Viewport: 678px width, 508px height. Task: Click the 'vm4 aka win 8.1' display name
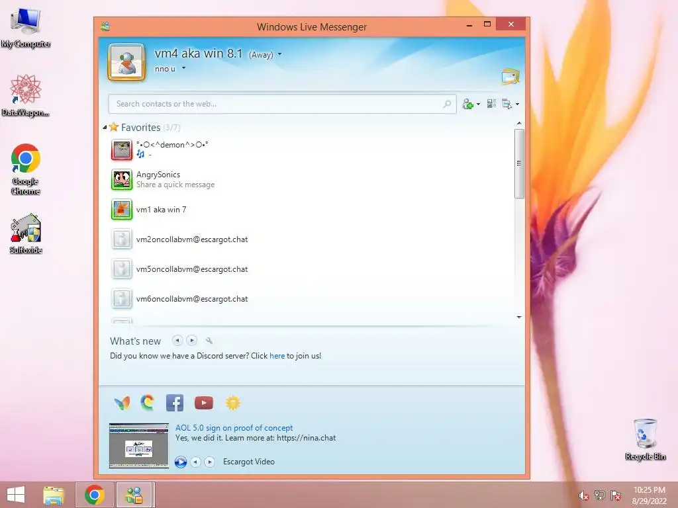coord(199,54)
